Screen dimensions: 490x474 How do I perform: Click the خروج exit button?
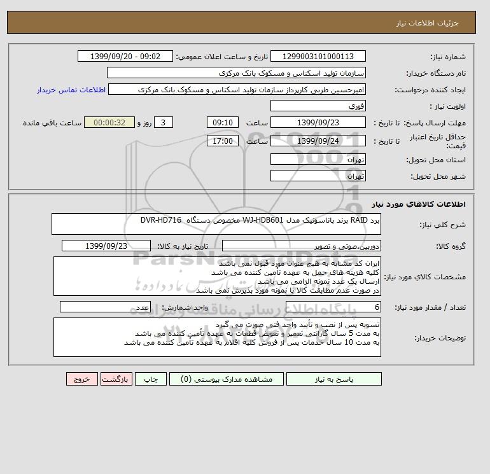(82, 379)
